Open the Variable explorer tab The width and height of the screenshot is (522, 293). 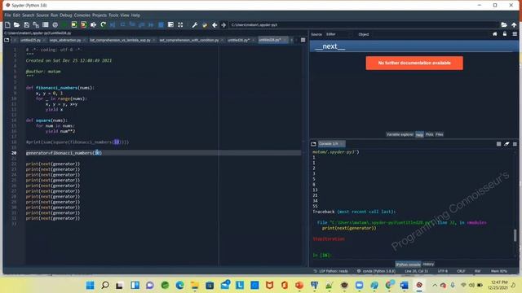click(x=400, y=134)
